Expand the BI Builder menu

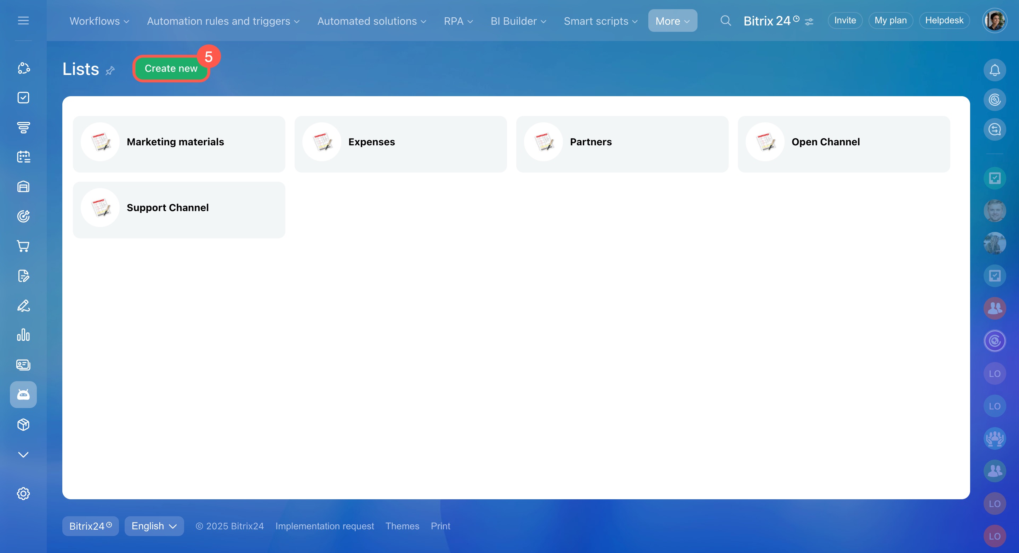pyautogui.click(x=518, y=21)
